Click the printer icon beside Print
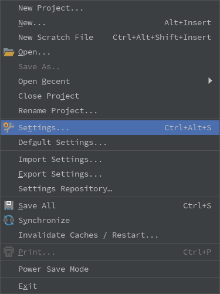220x294 pixels. 9,252
